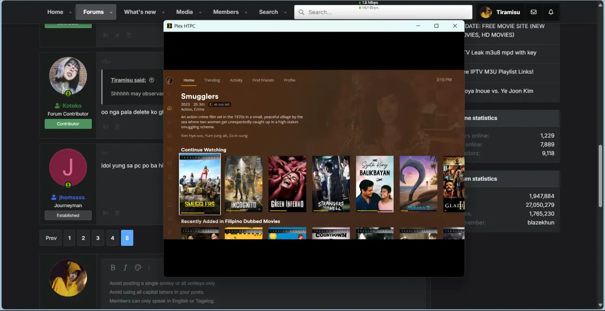Select The Green Inferno poster
The image size is (605, 311).
coord(287,184)
